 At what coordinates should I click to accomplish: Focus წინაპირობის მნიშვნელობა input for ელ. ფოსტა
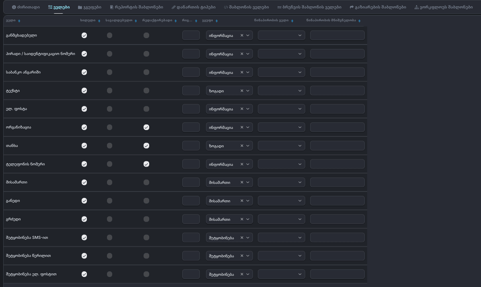click(337, 109)
